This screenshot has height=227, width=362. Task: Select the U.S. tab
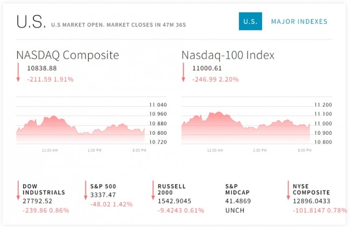250,22
